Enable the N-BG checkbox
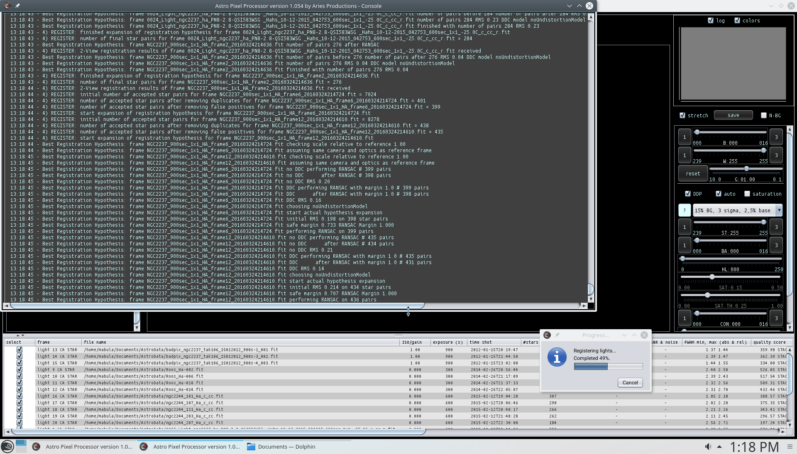Viewport: 797px width, 454px height. coord(764,115)
